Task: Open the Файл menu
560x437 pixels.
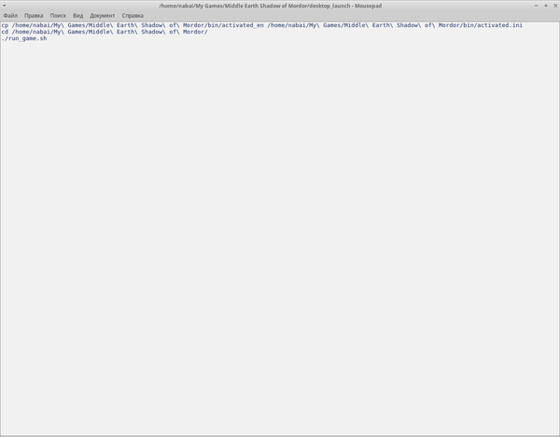Action: 10,16
